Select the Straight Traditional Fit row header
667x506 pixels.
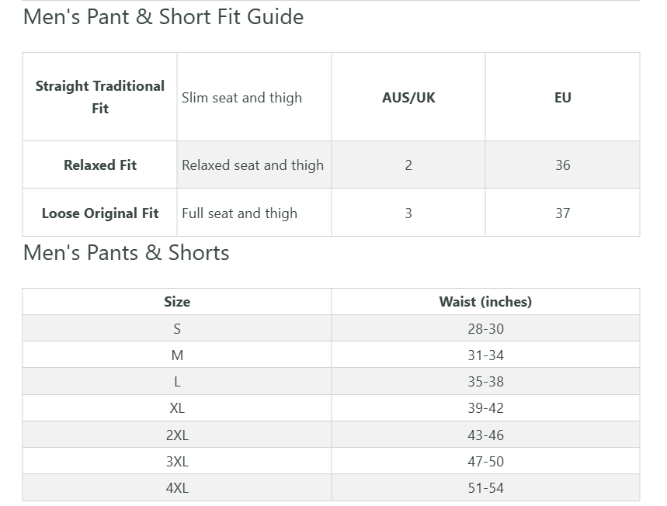pos(100,97)
